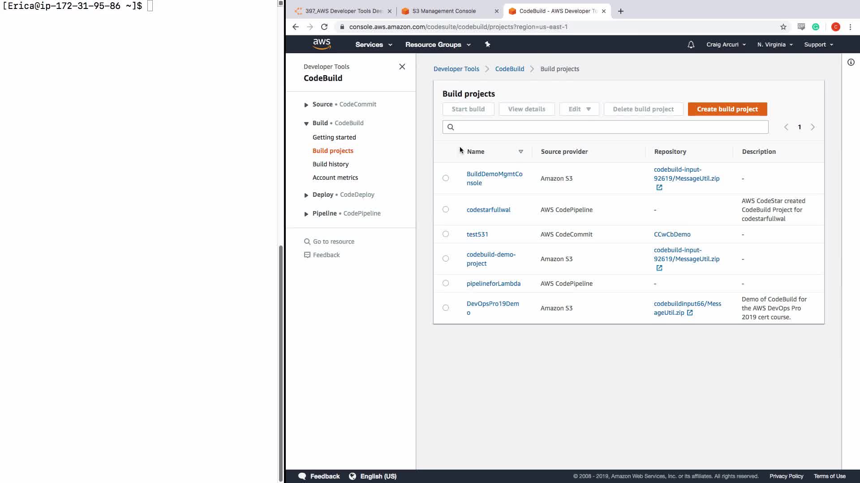Bookmark page with the star icon
This screenshot has height=483, width=860.
pos(783,27)
